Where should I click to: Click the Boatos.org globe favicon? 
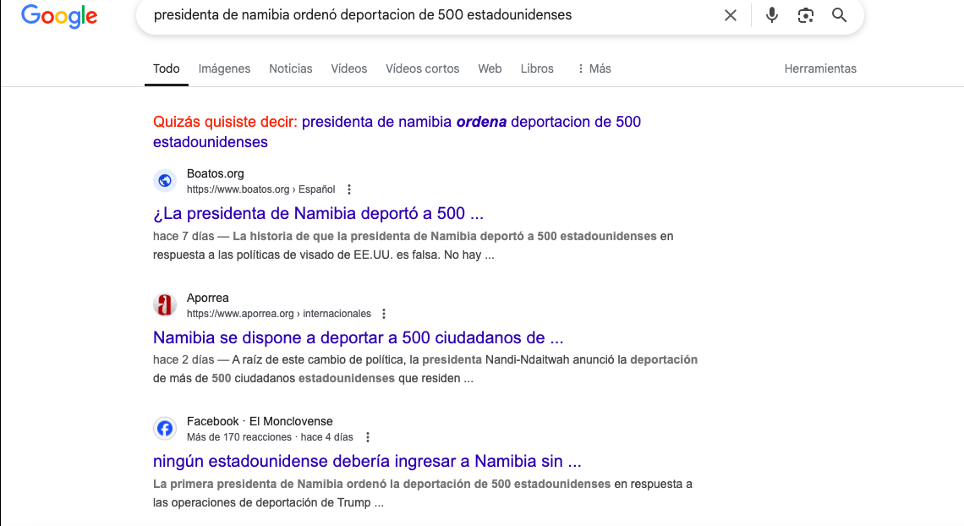pyautogui.click(x=165, y=181)
